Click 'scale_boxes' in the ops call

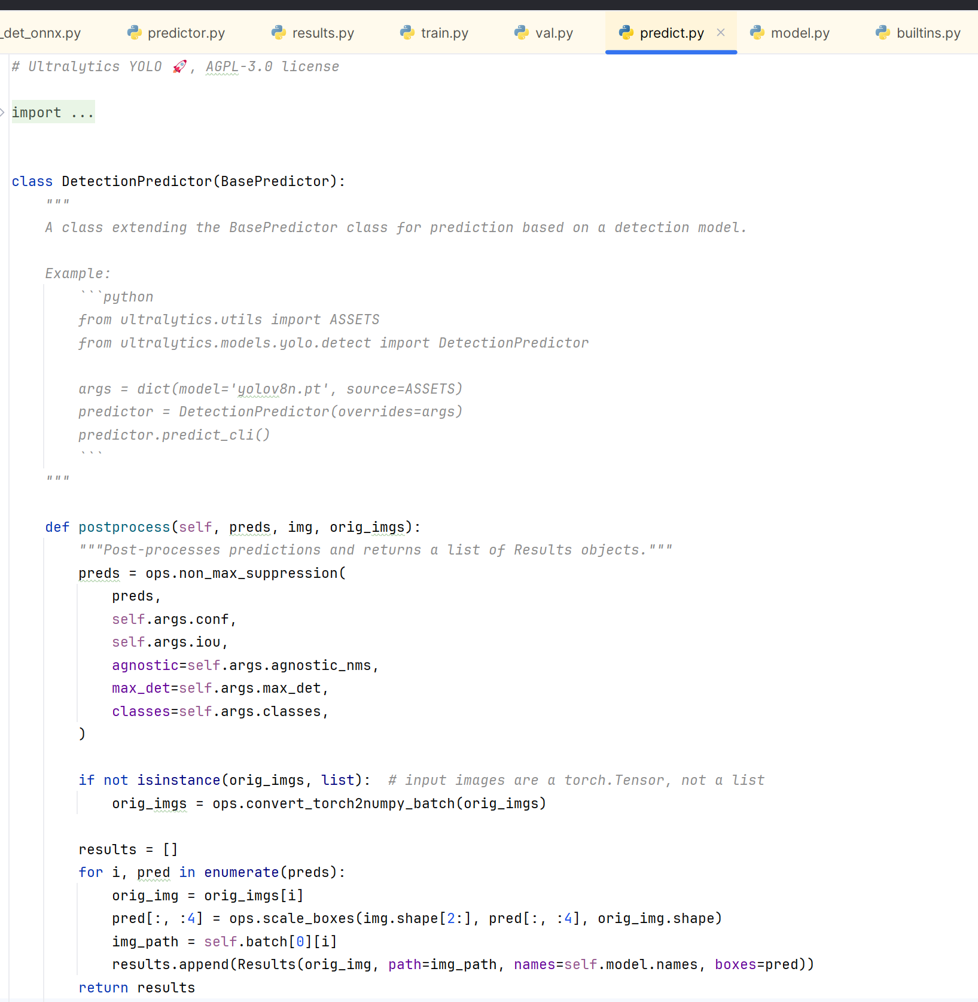[x=309, y=918]
